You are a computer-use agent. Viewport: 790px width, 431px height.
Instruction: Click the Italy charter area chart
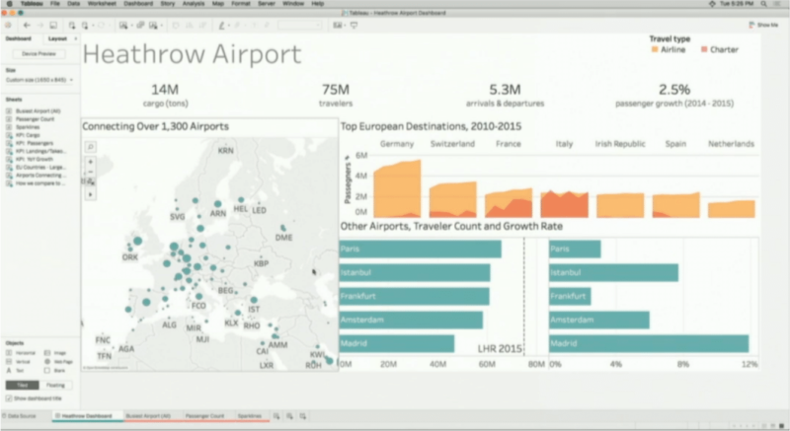(x=564, y=204)
